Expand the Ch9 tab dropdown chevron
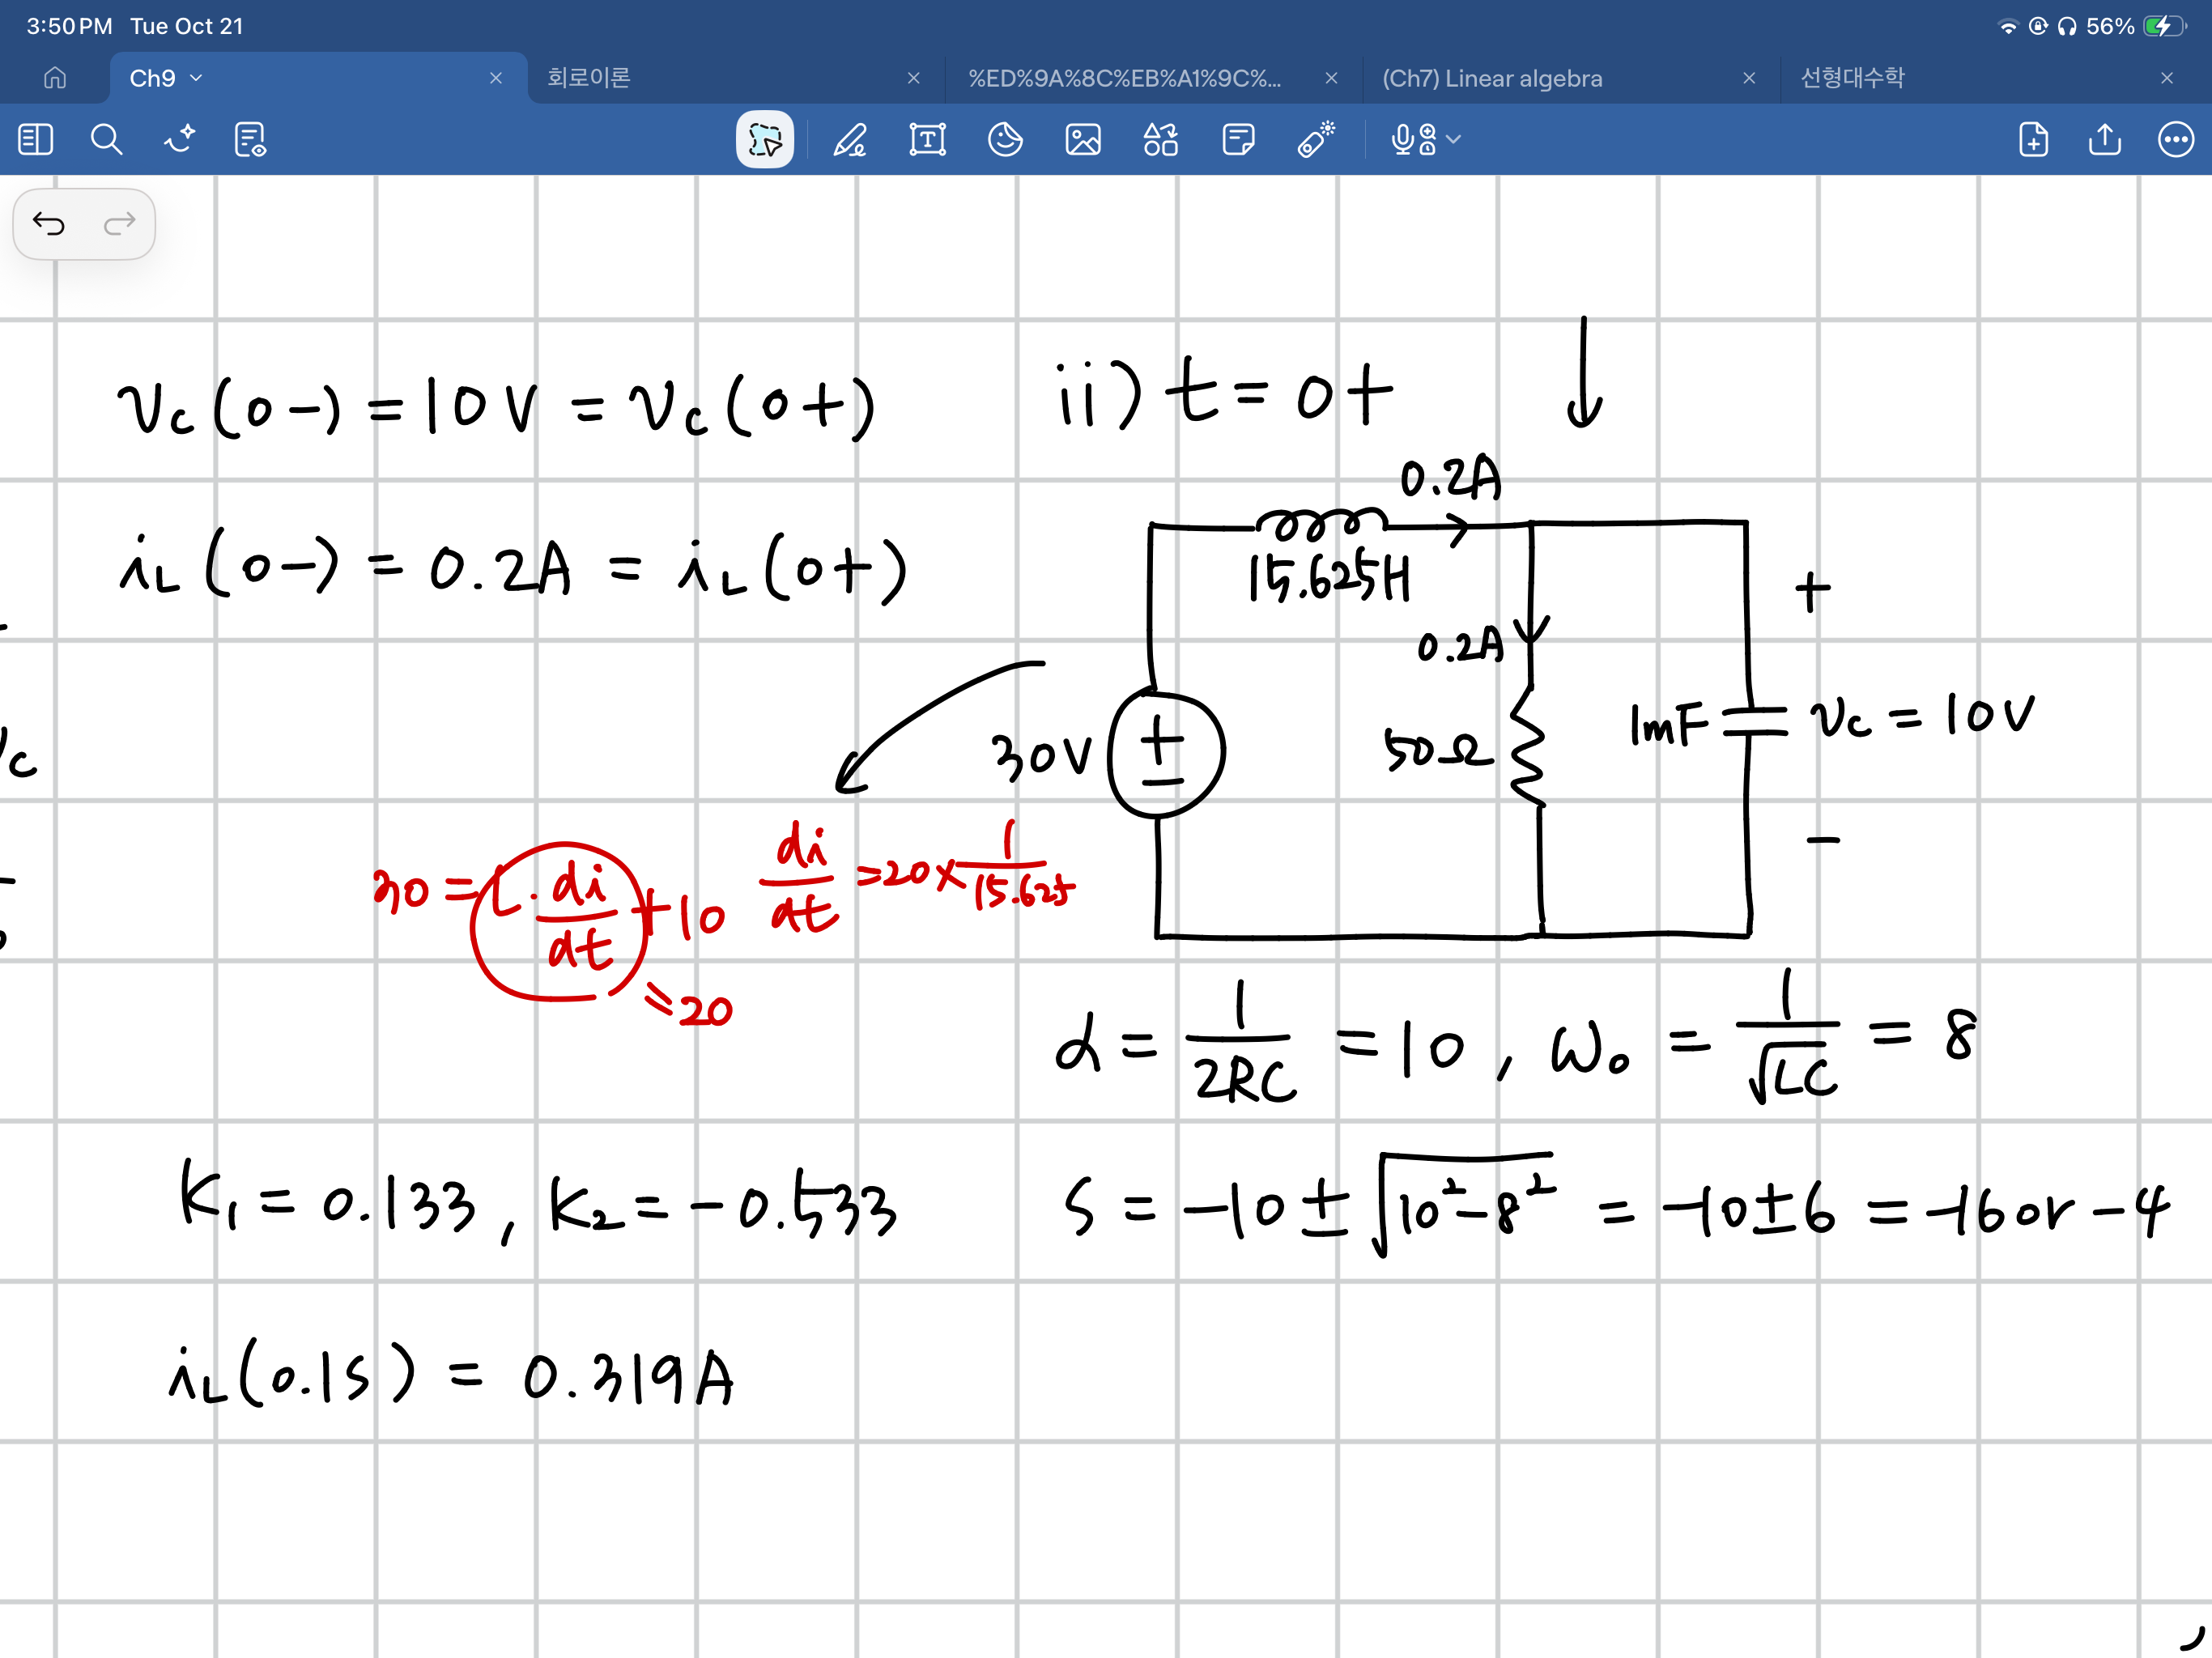The image size is (2212, 1658). [x=196, y=78]
